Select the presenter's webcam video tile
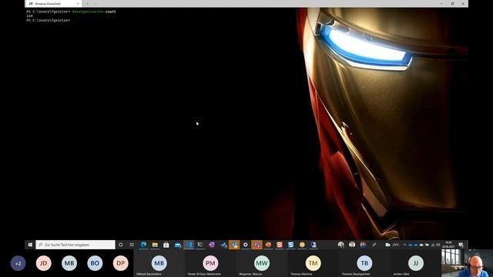Screen dimensions: 493x277 467,263
